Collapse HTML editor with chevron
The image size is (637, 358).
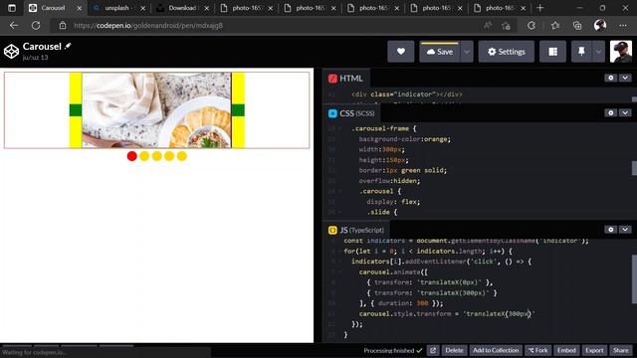click(625, 78)
